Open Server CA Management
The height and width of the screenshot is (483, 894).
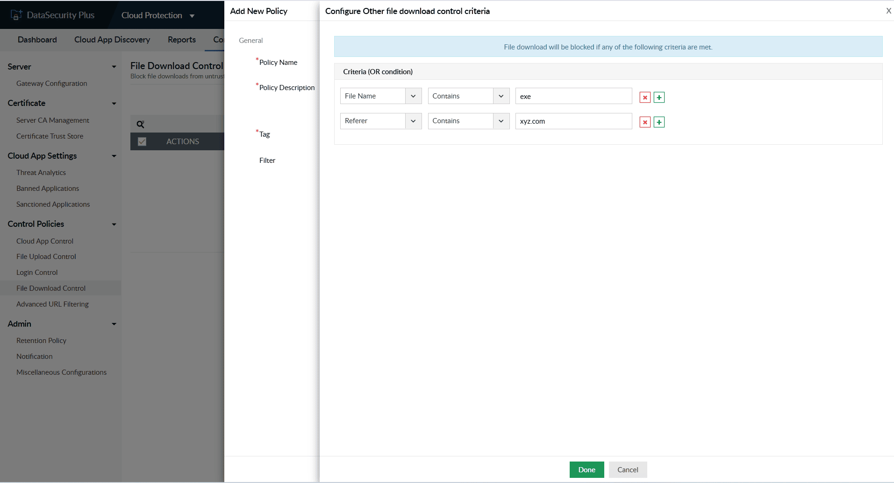coord(53,120)
